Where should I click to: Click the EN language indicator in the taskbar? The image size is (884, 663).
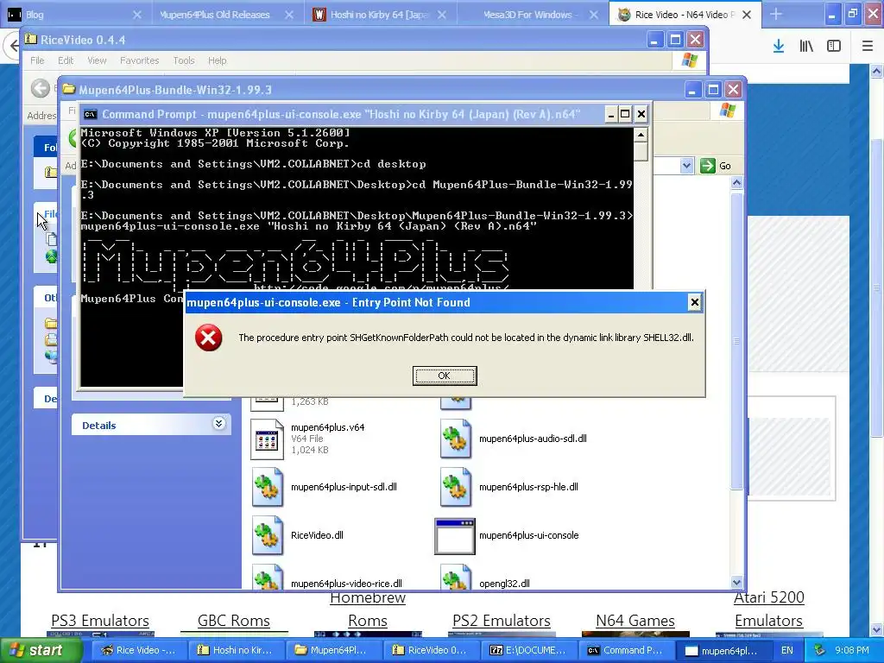click(x=787, y=651)
